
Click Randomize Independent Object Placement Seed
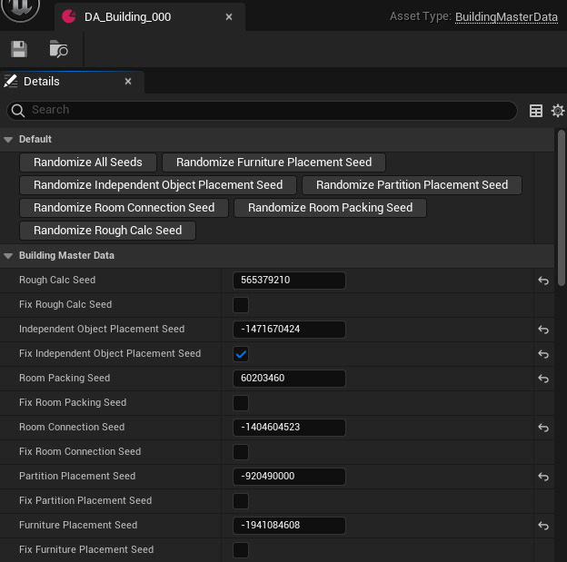click(x=158, y=185)
